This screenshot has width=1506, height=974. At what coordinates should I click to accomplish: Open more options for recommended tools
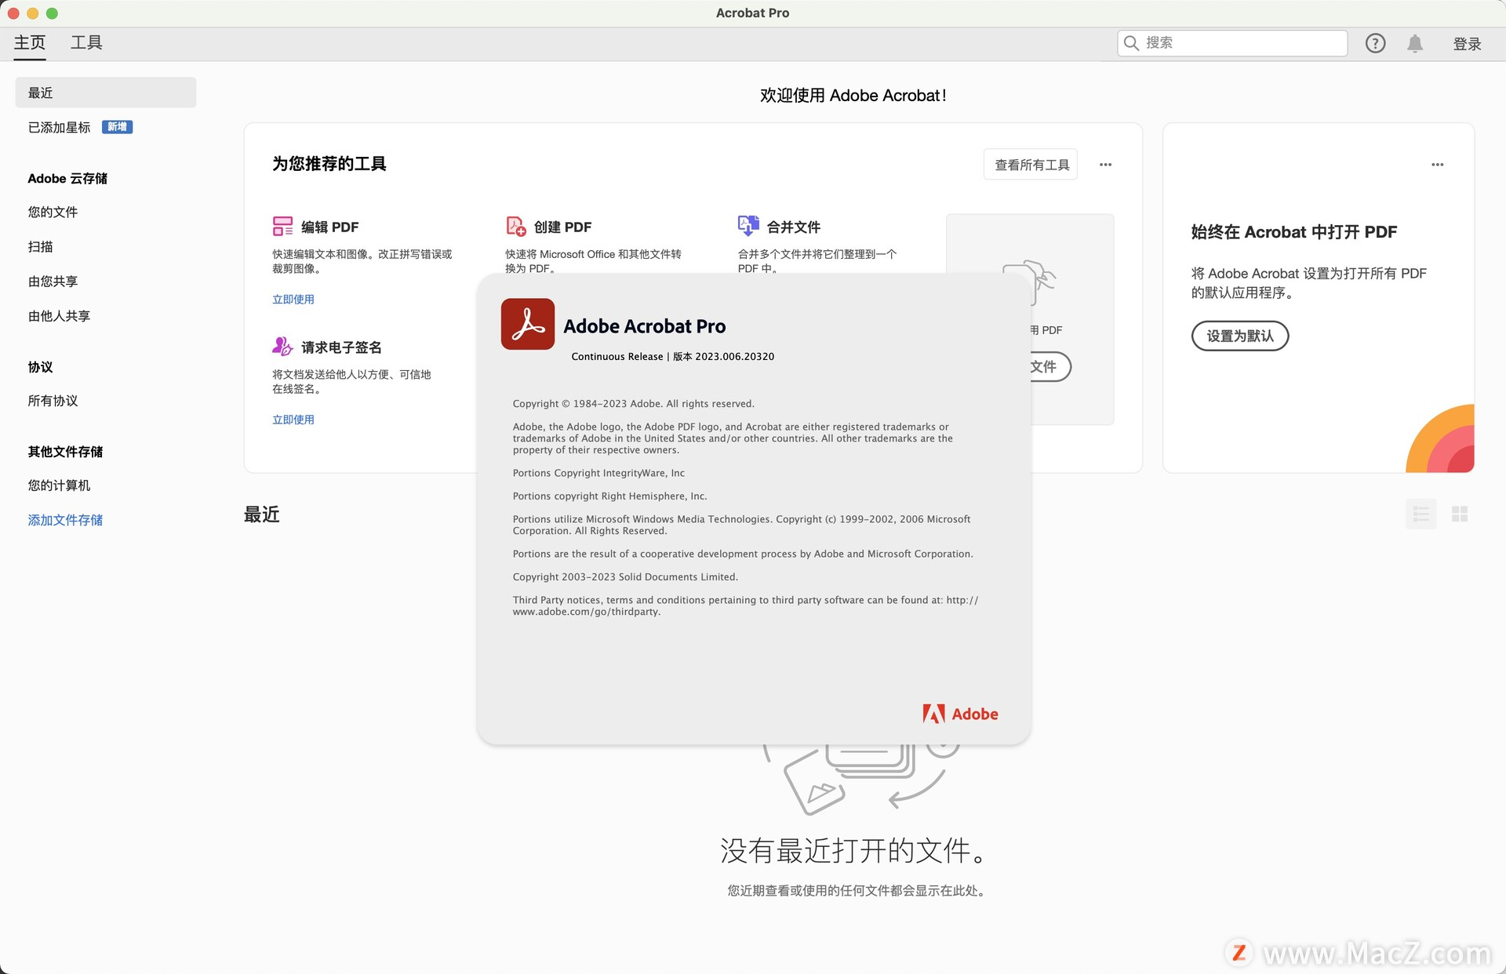click(1105, 165)
